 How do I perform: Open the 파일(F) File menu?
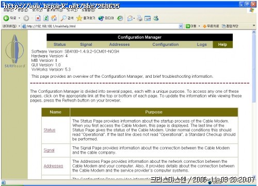[8, 10]
